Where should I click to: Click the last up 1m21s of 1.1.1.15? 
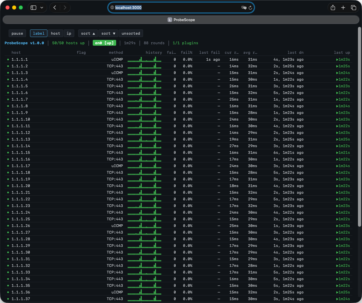[343, 152]
